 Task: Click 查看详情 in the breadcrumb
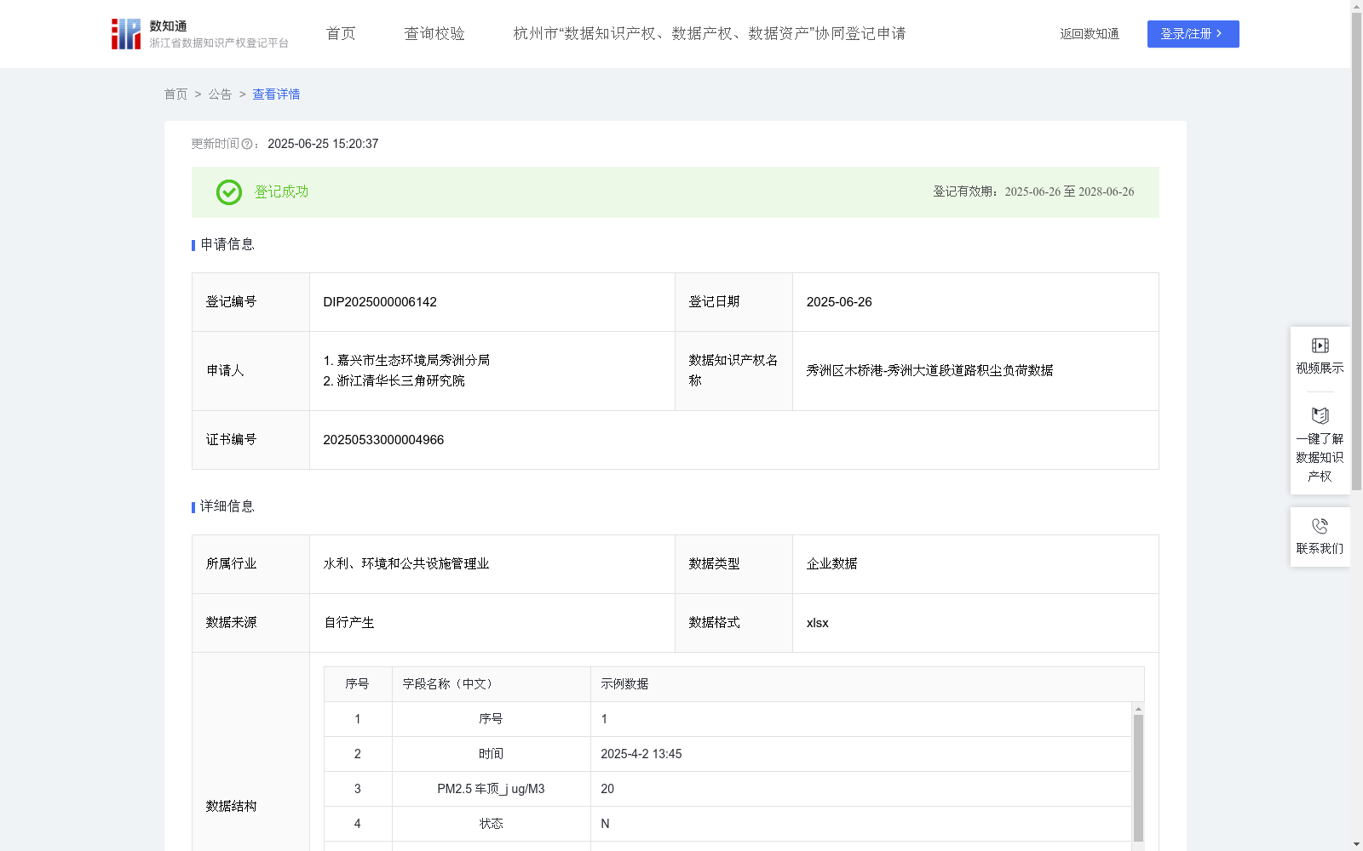tap(276, 94)
